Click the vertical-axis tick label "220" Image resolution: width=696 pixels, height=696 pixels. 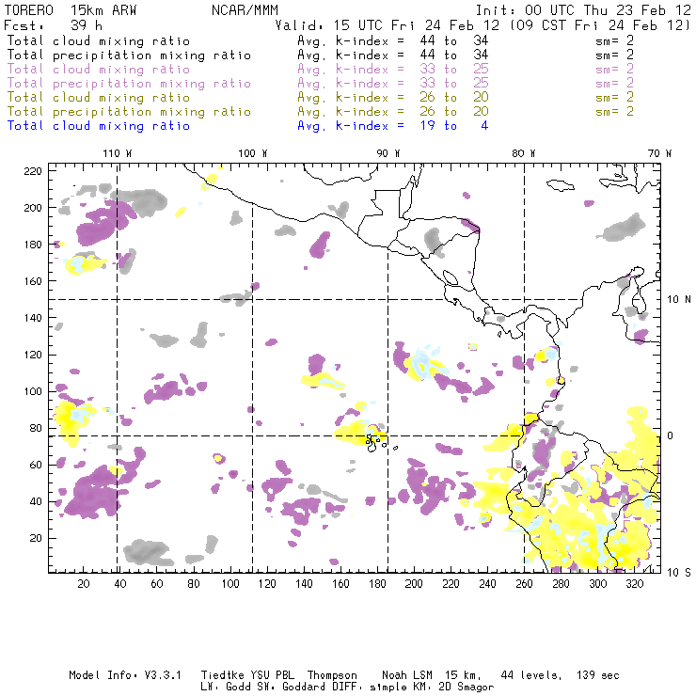pyautogui.click(x=32, y=171)
